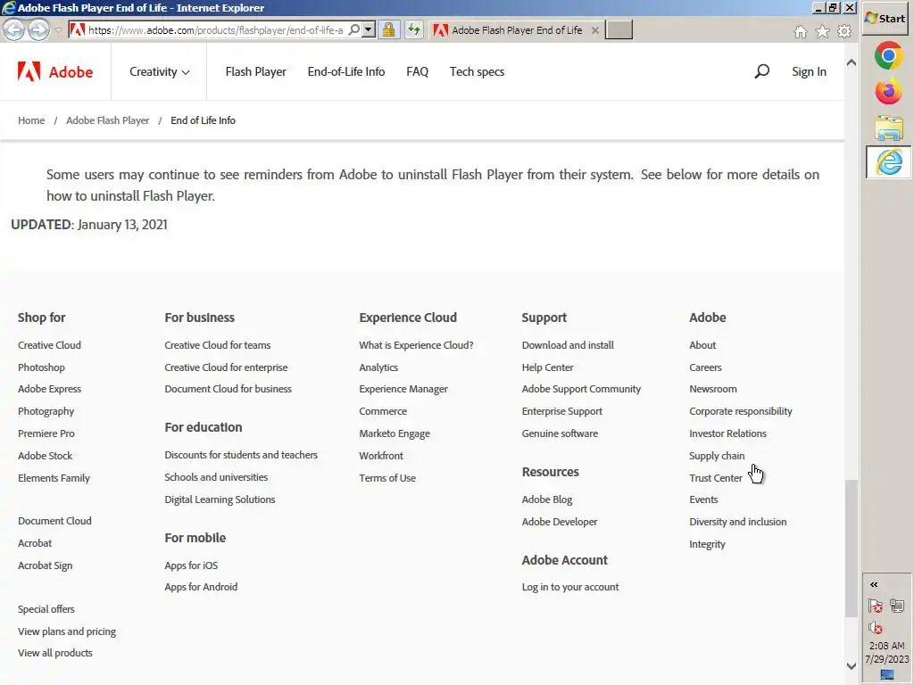Image resolution: width=914 pixels, height=685 pixels.
Task: Open IE Tools gear icon
Action: 844,31
